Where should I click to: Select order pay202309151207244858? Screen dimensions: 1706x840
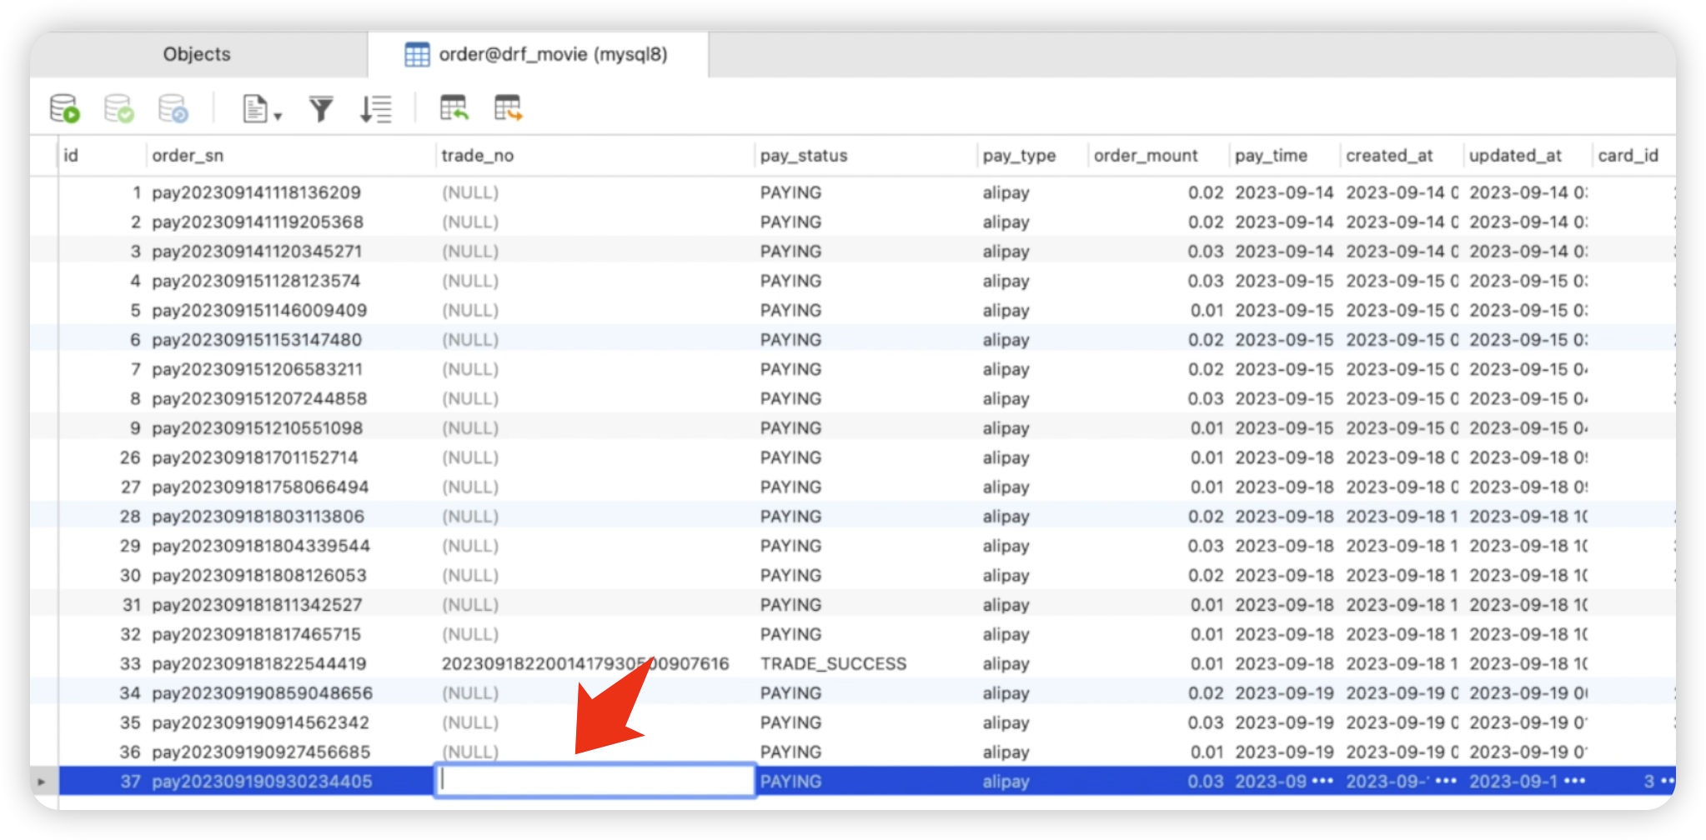[x=259, y=398]
